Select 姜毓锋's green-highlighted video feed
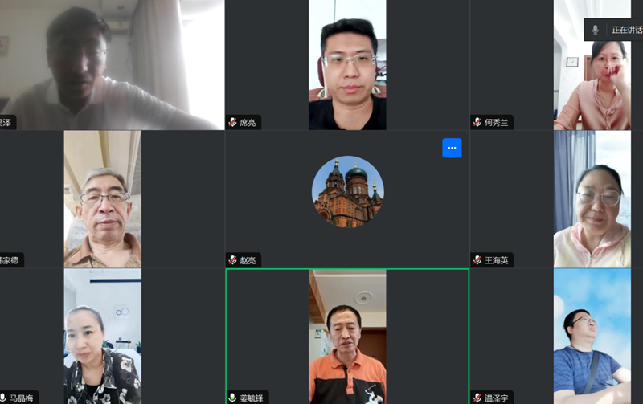643x404 pixels. coord(347,336)
